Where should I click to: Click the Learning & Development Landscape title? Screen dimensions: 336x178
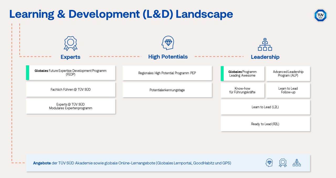point(121,14)
